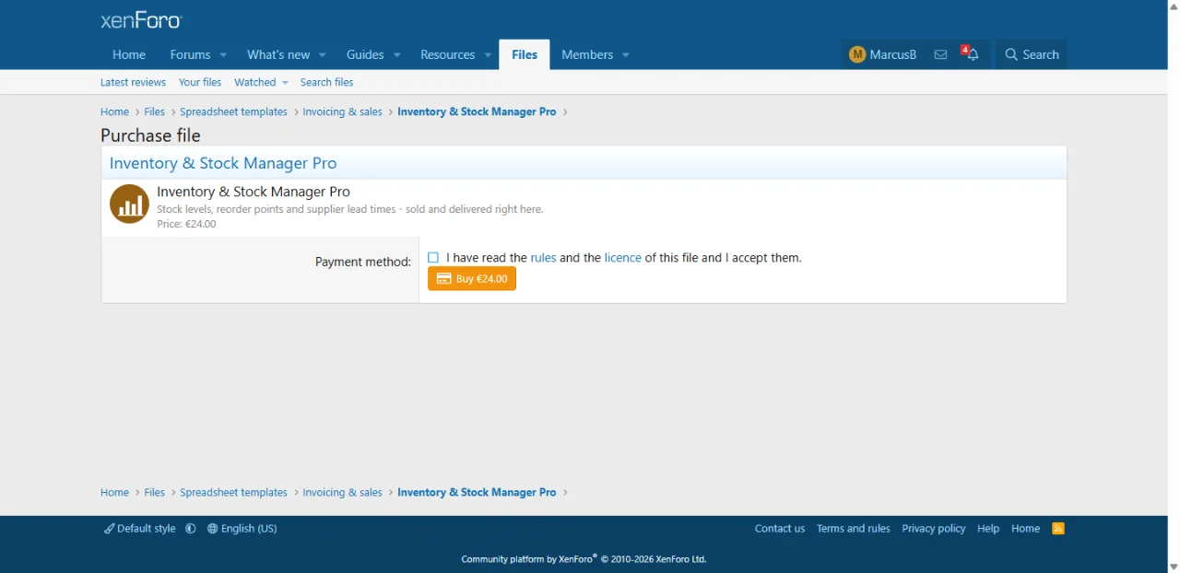Expand the Members menu arrow
Viewport: 1180px width, 573px height.
(x=626, y=55)
